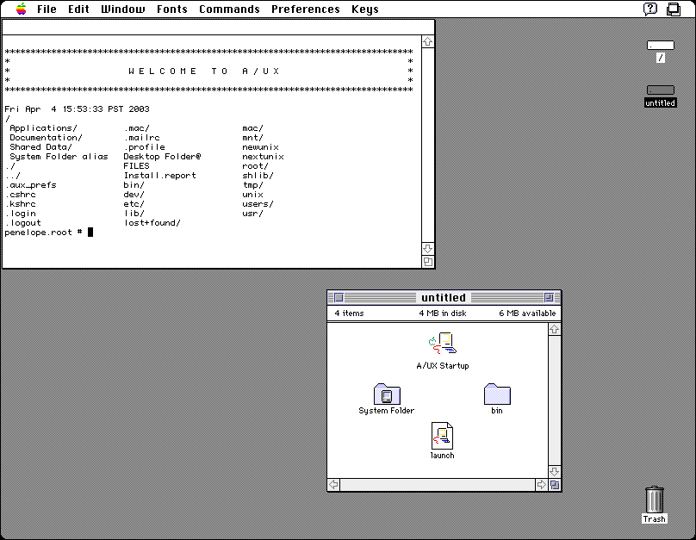Click untitled window right scroll arrow
Screen dimensions: 696x540
click(x=541, y=485)
